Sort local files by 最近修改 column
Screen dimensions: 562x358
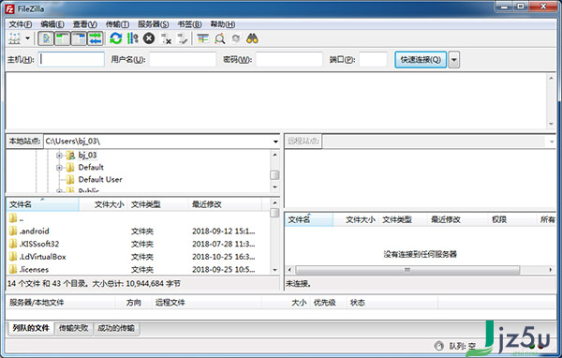click(225, 204)
